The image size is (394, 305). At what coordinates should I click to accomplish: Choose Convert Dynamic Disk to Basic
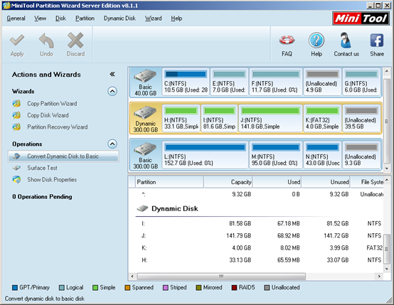click(63, 156)
